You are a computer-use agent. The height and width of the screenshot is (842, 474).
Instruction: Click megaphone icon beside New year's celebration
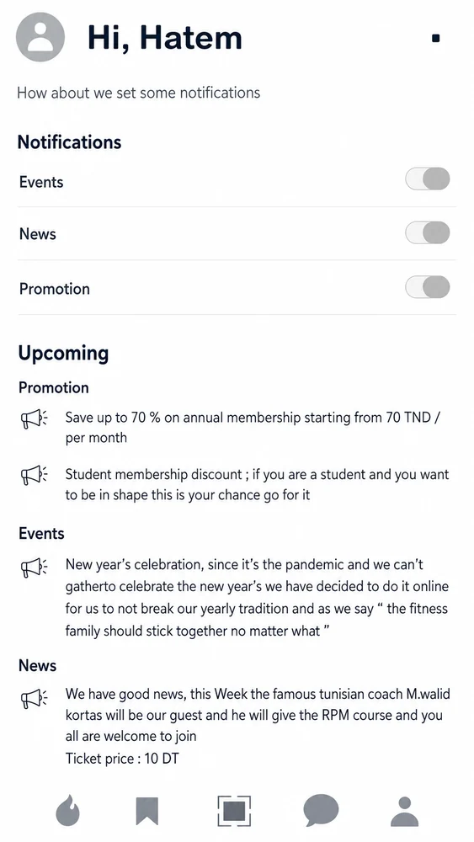pyautogui.click(x=35, y=567)
